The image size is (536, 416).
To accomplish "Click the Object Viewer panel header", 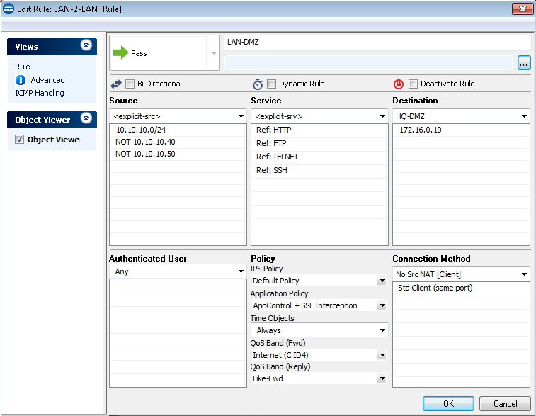I will click(x=52, y=120).
